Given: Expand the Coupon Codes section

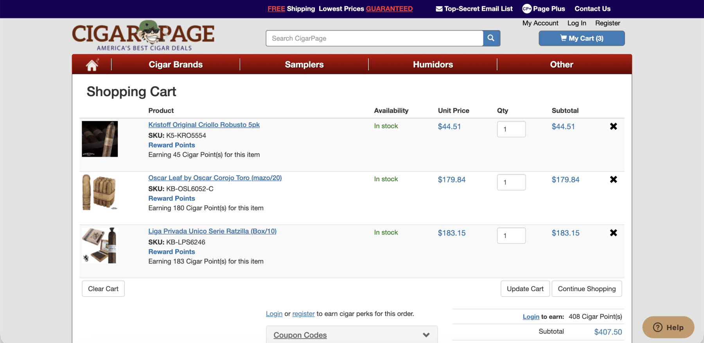Looking at the screenshot, I should tap(352, 335).
